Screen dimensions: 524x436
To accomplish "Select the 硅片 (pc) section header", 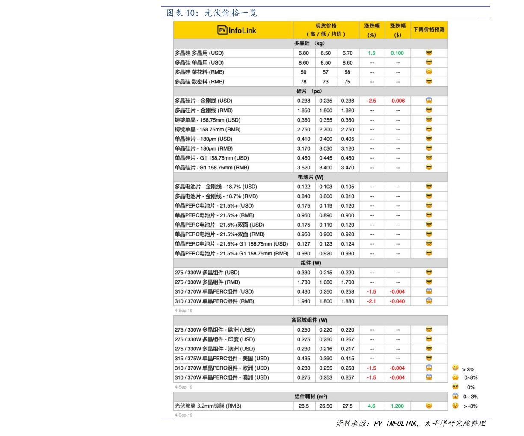I will 311,91.
